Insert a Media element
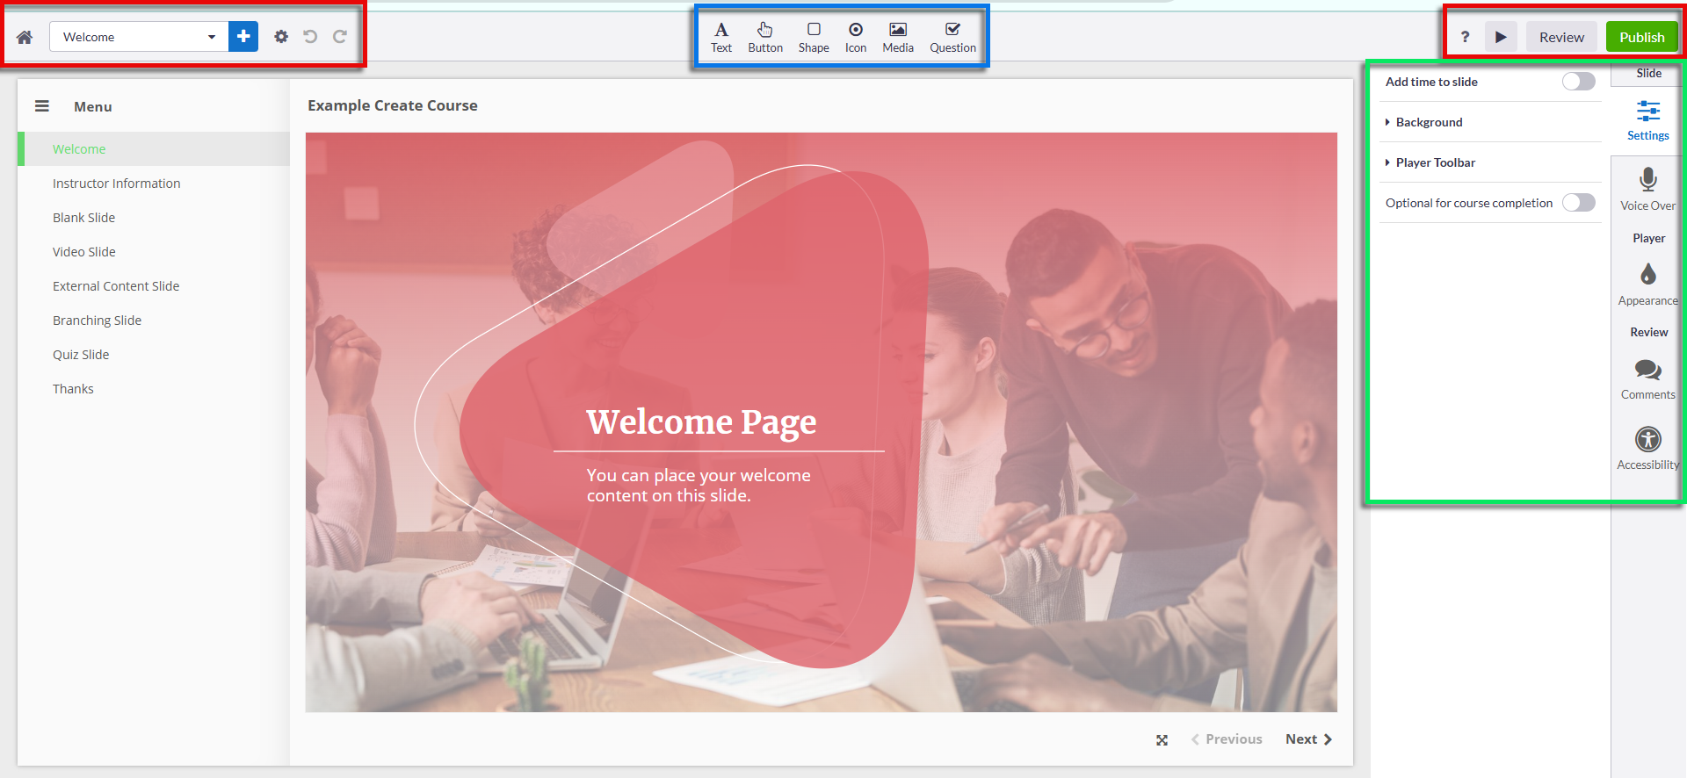The width and height of the screenshot is (1687, 778). tap(898, 38)
